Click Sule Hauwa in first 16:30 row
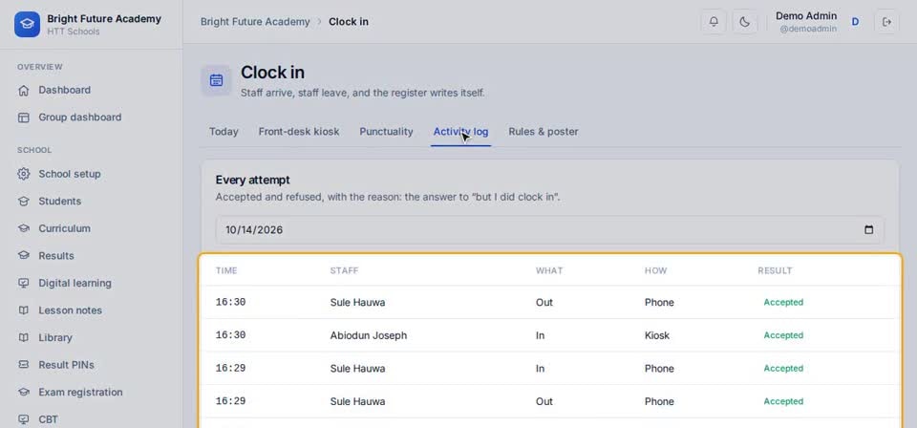This screenshot has height=428, width=917. pos(358,302)
